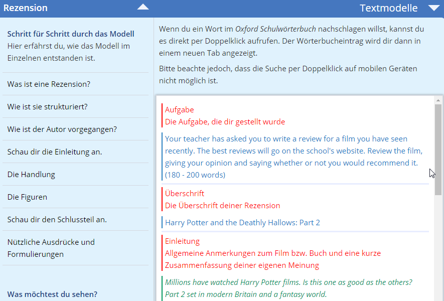Click the red 'Einleitung' section heading
The height and width of the screenshot is (301, 444).
point(182,241)
